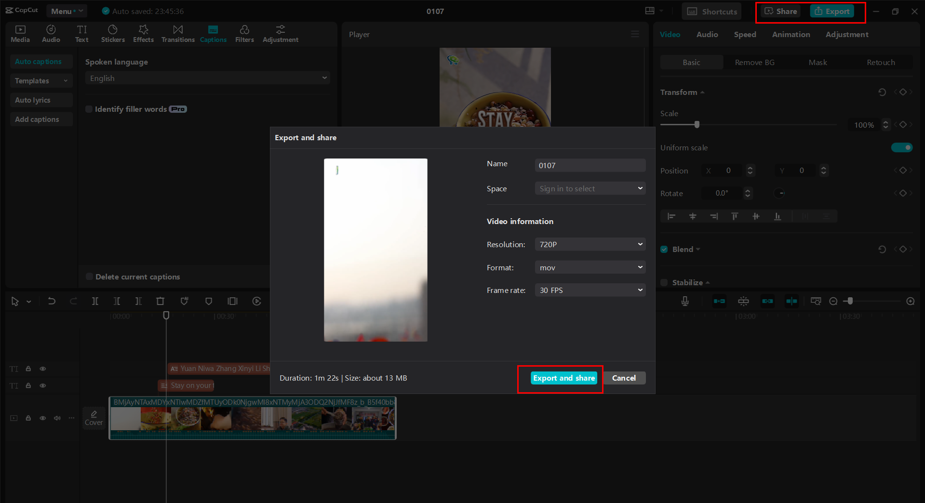Start a voiceover with the microphone icon
Viewport: 925px width, 503px height.
(684, 301)
